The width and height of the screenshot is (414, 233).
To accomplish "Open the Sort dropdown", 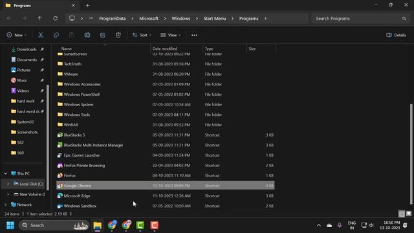I will (x=142, y=35).
